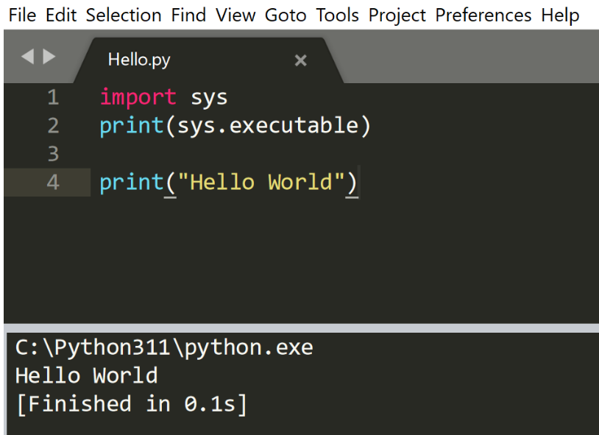Click the next tab right arrow
The height and width of the screenshot is (435, 599).
click(x=49, y=57)
